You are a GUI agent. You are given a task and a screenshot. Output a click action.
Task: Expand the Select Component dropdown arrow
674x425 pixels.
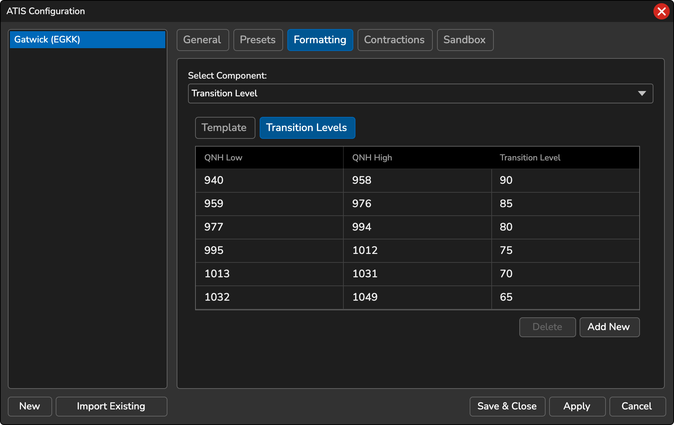click(642, 93)
